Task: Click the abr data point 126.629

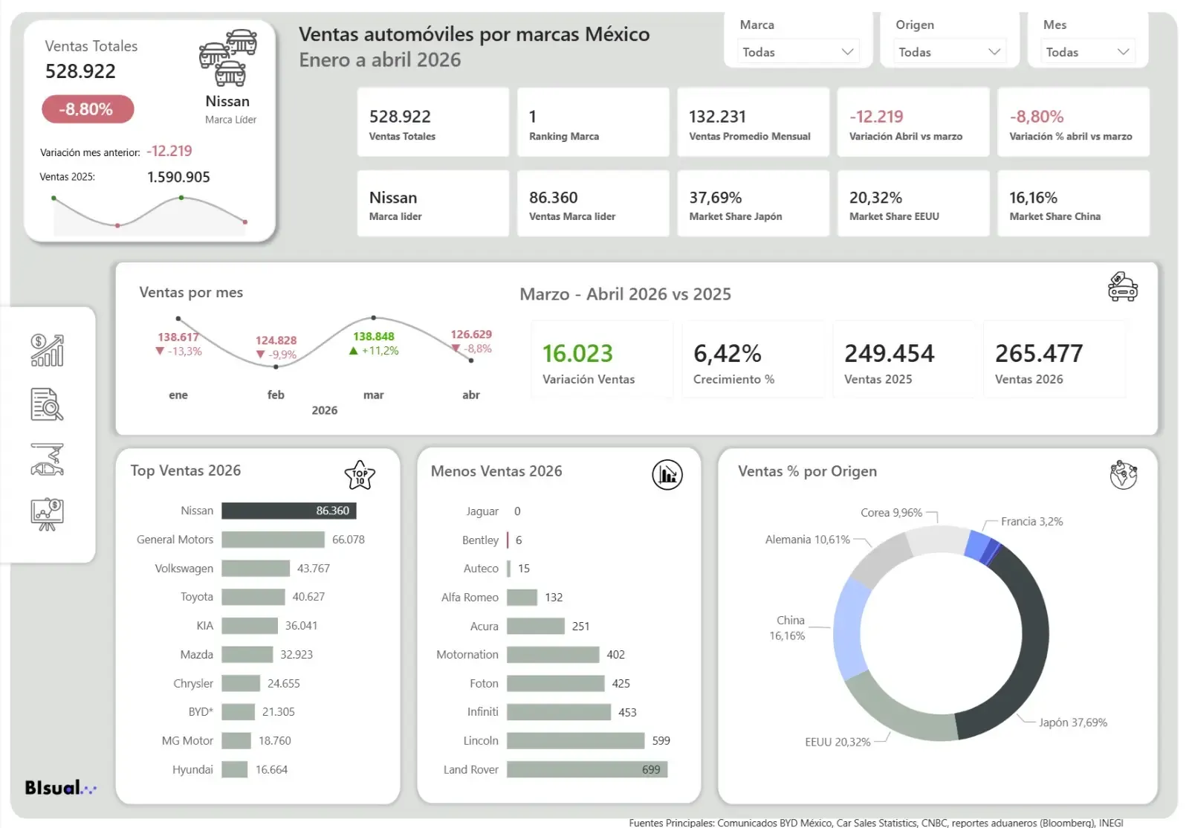Action: (471, 360)
